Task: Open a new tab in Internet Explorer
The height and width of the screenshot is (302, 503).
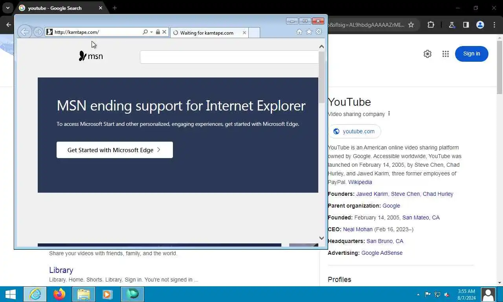Action: tap(254, 33)
